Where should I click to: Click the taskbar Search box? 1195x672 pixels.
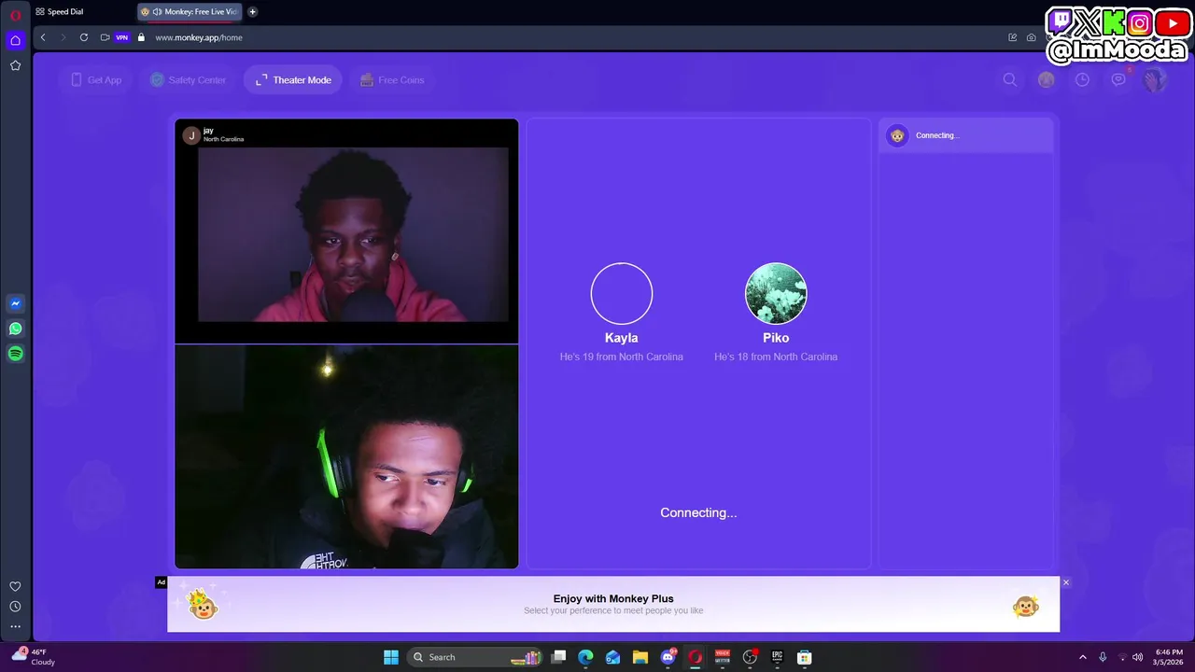476,657
